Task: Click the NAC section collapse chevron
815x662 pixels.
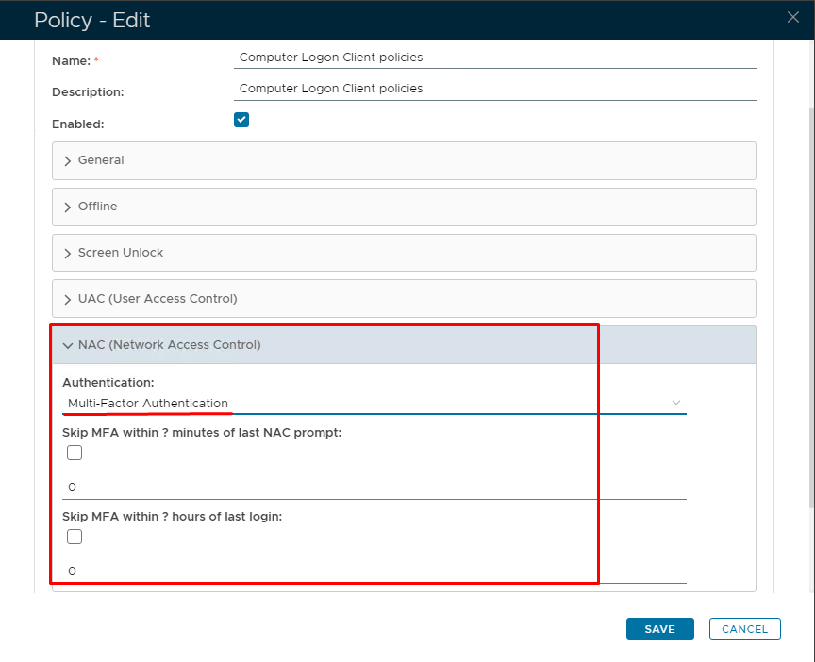Action: [68, 346]
